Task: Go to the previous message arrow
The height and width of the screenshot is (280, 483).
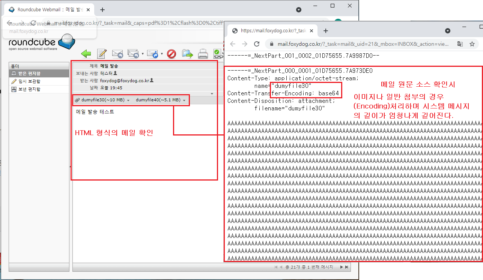Action: click(x=281, y=267)
